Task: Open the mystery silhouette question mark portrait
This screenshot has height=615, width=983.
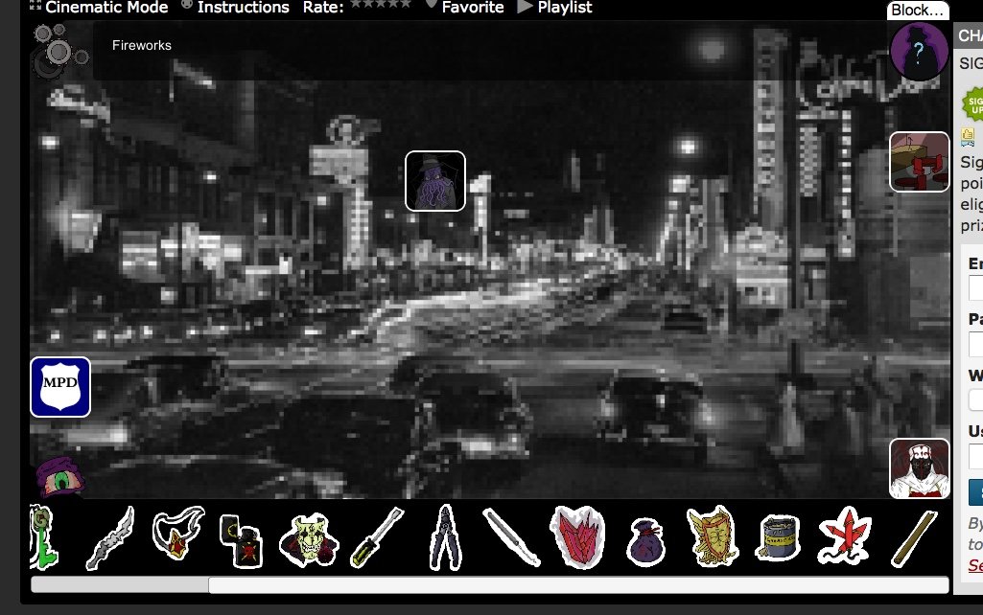Action: click(x=919, y=52)
